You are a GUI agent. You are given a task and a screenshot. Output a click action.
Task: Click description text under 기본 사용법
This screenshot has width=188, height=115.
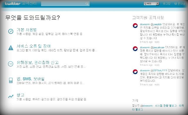tap(49, 34)
